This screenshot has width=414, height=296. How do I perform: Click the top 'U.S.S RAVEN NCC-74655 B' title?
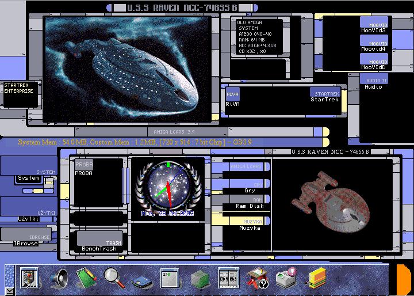(x=182, y=7)
